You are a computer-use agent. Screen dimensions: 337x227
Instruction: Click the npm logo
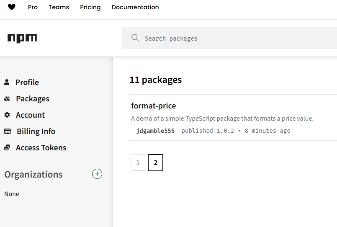click(22, 38)
